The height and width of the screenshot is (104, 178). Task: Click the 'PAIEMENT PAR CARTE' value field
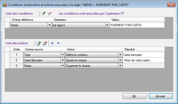(137, 25)
